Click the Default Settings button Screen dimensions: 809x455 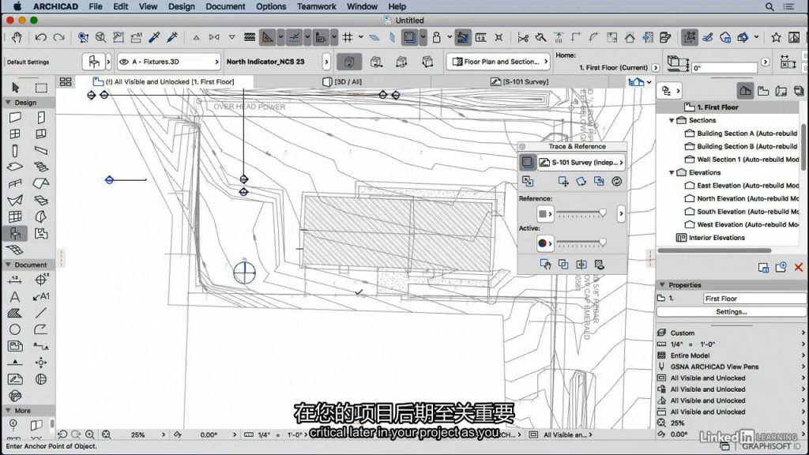point(28,62)
